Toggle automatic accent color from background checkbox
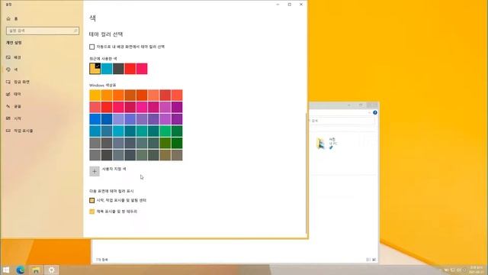Image resolution: width=488 pixels, height=275 pixels. (x=91, y=47)
